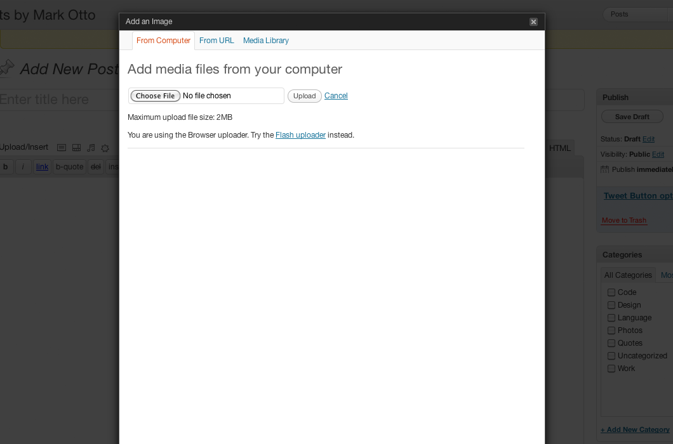Click the Add Video filmstrip icon beside Upload/Insert

point(76,148)
